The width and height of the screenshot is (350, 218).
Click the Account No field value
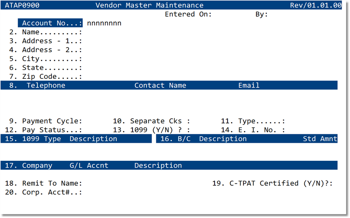click(x=104, y=23)
